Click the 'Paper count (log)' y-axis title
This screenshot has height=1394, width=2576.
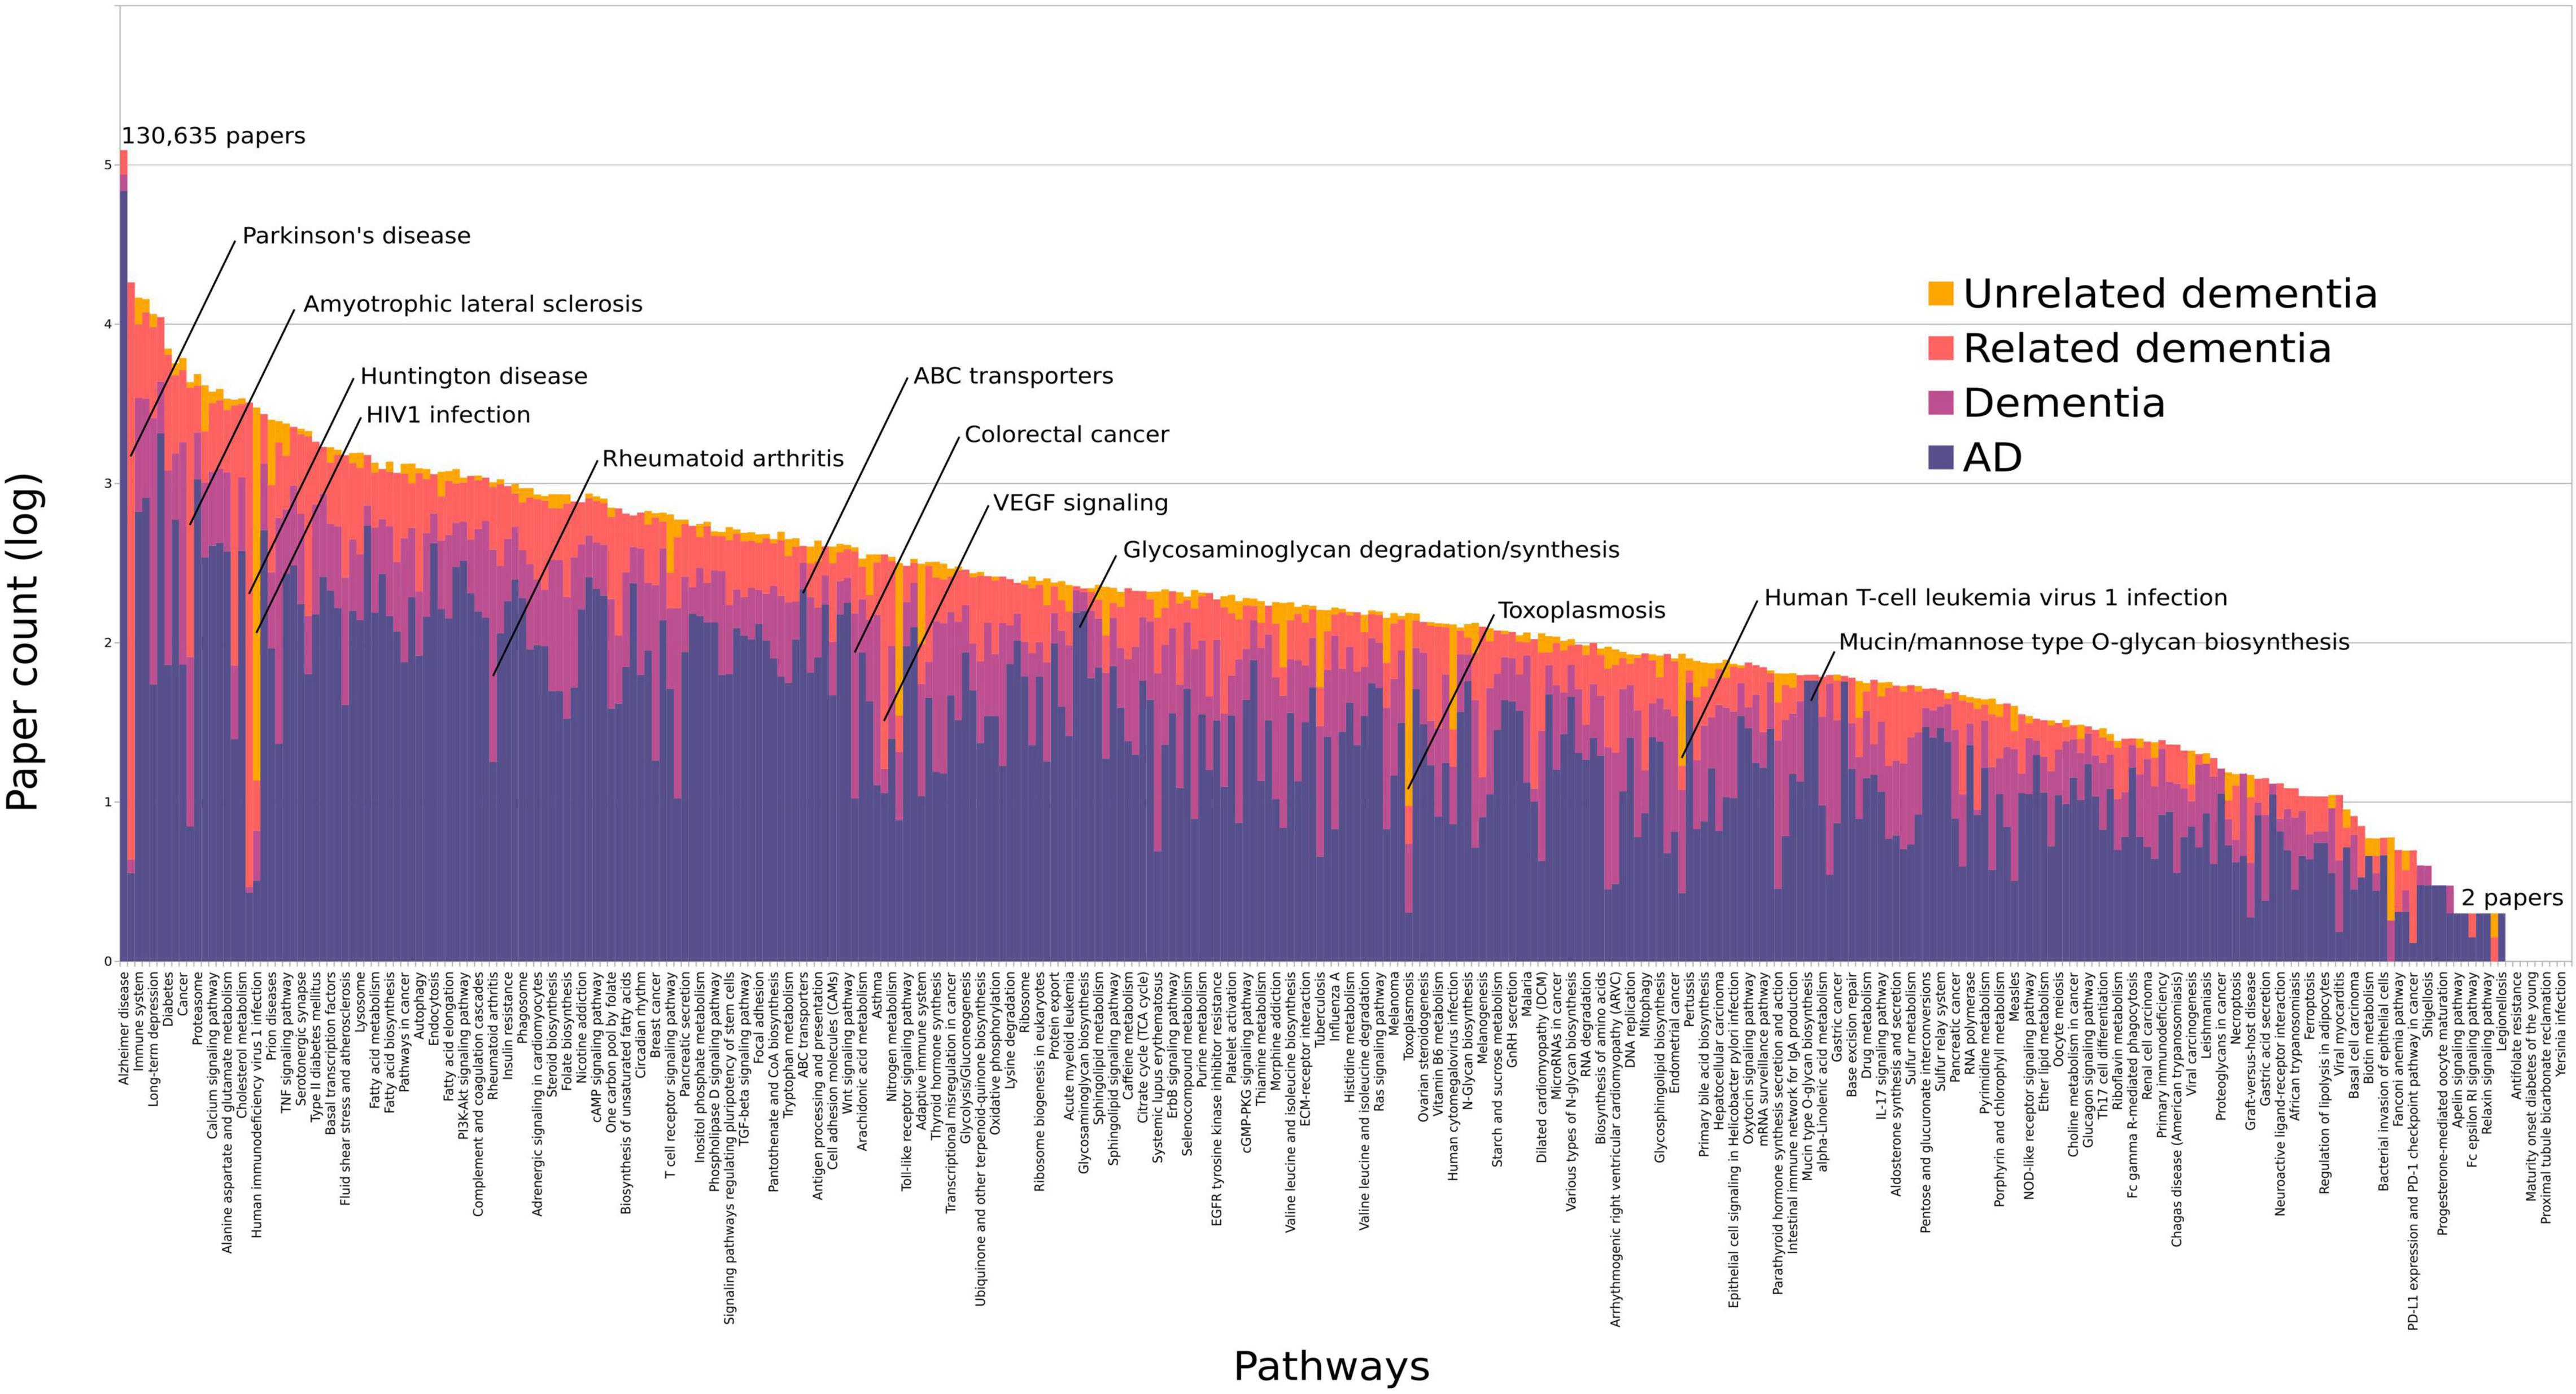click(23, 642)
